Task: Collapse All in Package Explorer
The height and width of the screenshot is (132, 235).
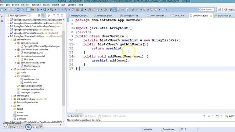Action: 39,15
